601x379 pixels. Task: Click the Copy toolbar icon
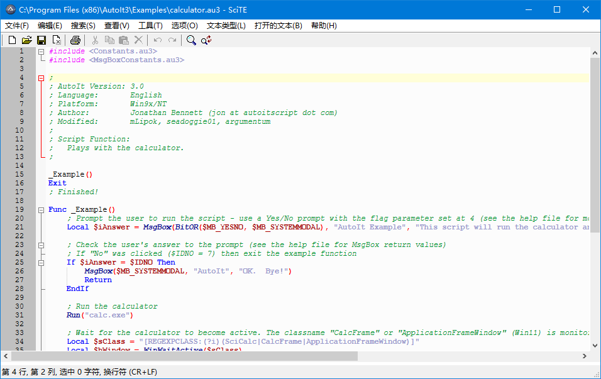coord(109,40)
